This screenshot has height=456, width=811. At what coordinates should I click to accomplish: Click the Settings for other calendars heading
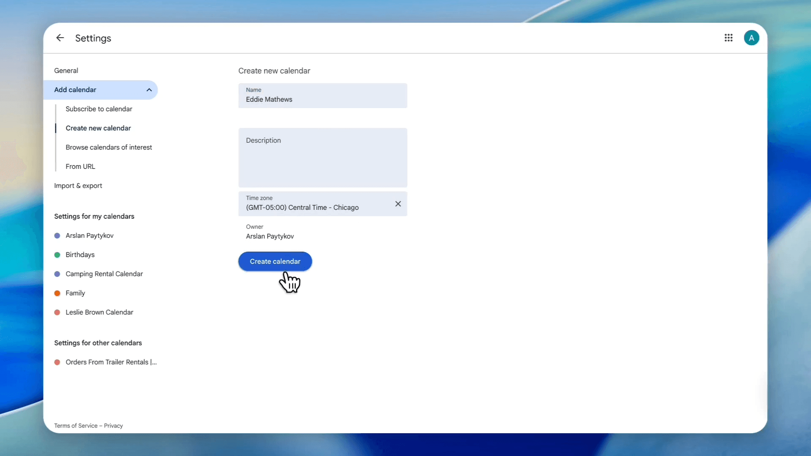[x=98, y=343]
